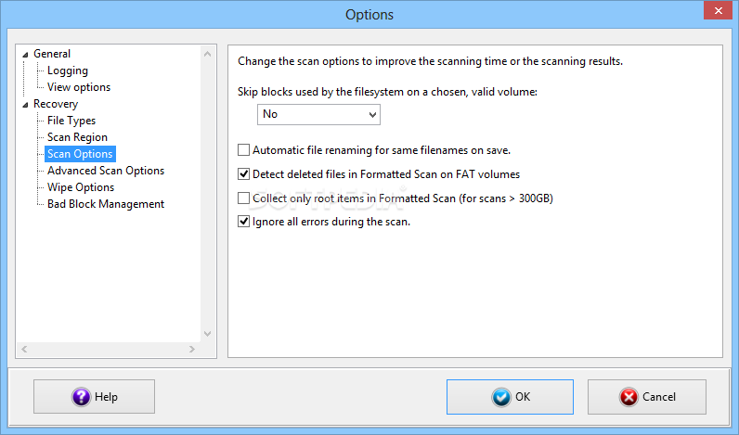Close the Options dialog window

click(x=718, y=10)
